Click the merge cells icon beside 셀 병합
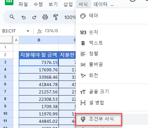The height and width of the screenshot is (128, 148). coord(83,103)
